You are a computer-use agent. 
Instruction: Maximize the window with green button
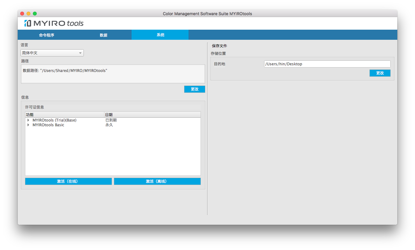pyautogui.click(x=35, y=14)
